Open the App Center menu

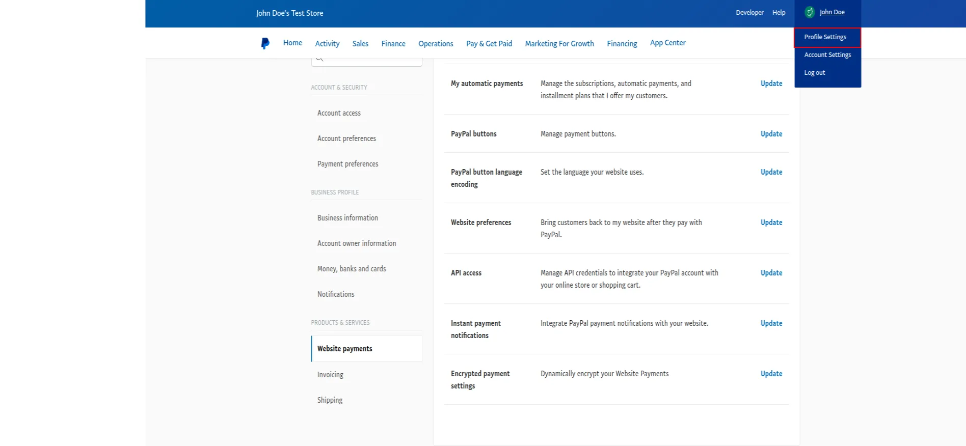(668, 43)
